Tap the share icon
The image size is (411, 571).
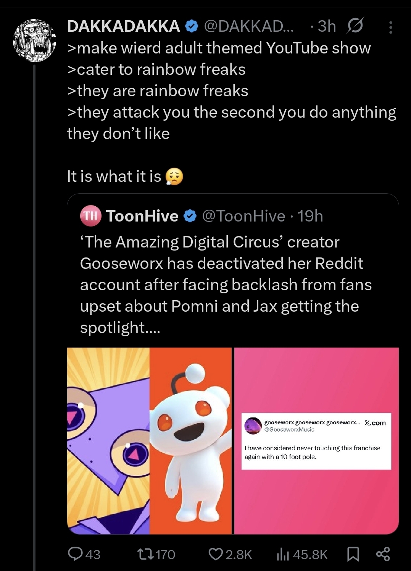tap(383, 554)
